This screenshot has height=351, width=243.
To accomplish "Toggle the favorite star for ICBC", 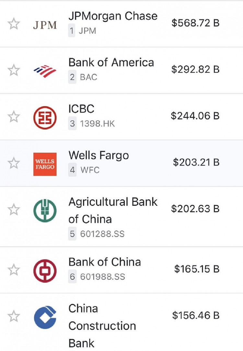I will coord(14,117).
